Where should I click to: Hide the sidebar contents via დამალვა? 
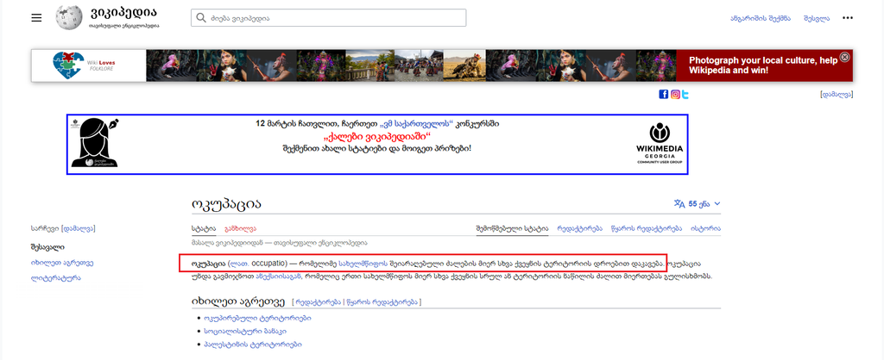tap(78, 229)
